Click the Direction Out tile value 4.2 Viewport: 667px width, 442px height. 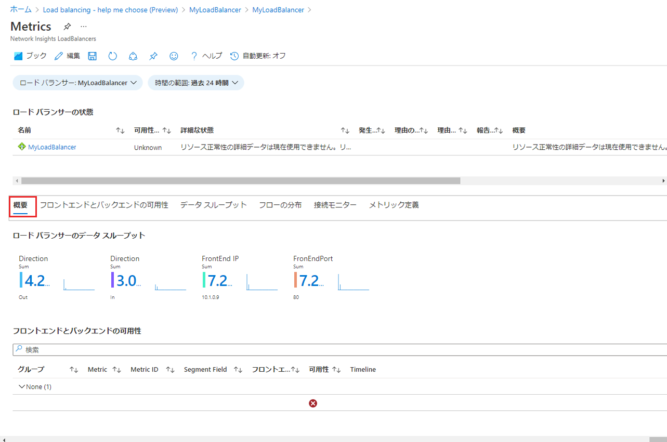[37, 281]
